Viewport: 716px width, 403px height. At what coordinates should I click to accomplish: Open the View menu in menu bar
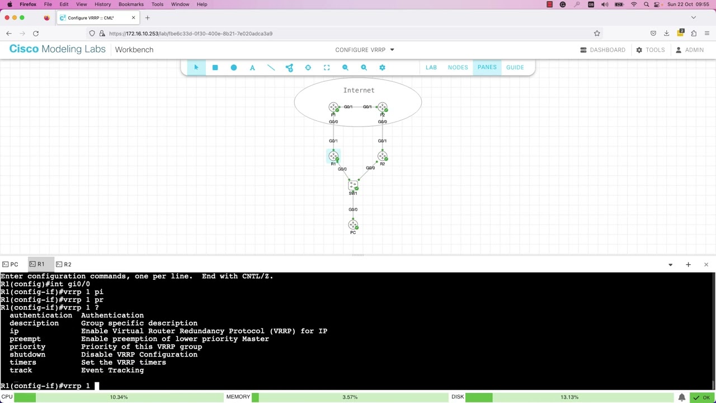(81, 4)
